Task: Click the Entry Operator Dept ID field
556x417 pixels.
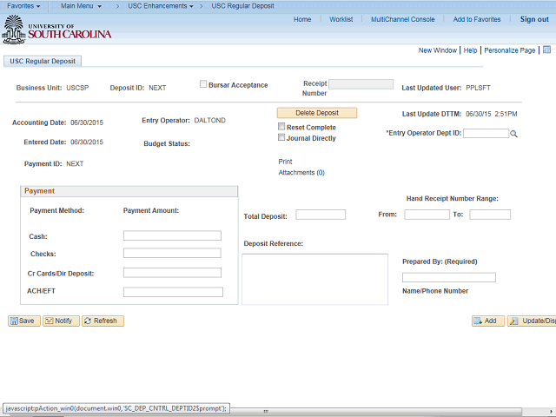Action: point(486,133)
